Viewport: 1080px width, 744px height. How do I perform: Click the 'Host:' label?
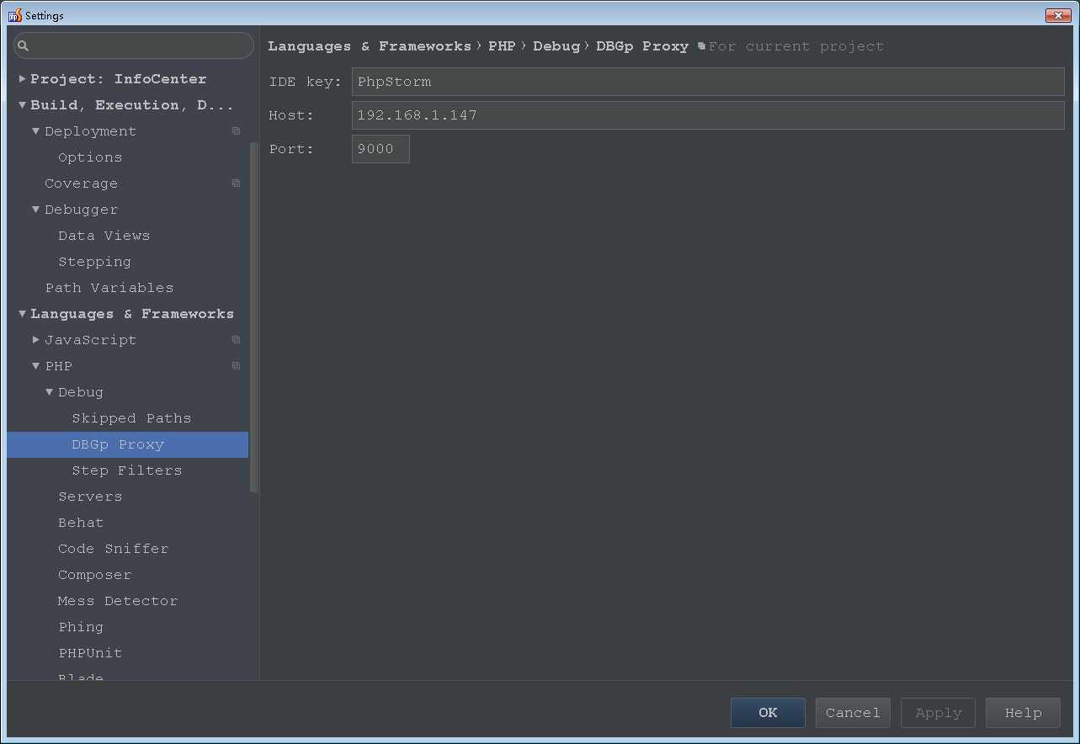point(291,115)
